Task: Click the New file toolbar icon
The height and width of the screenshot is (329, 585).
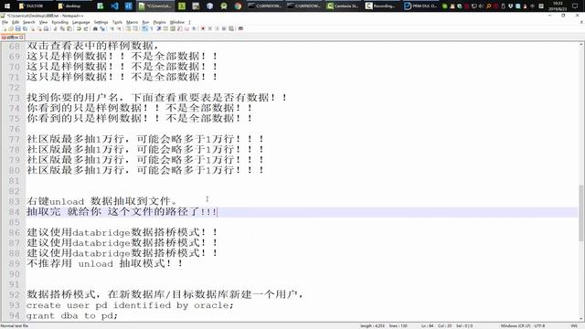Action: pyautogui.click(x=5, y=28)
